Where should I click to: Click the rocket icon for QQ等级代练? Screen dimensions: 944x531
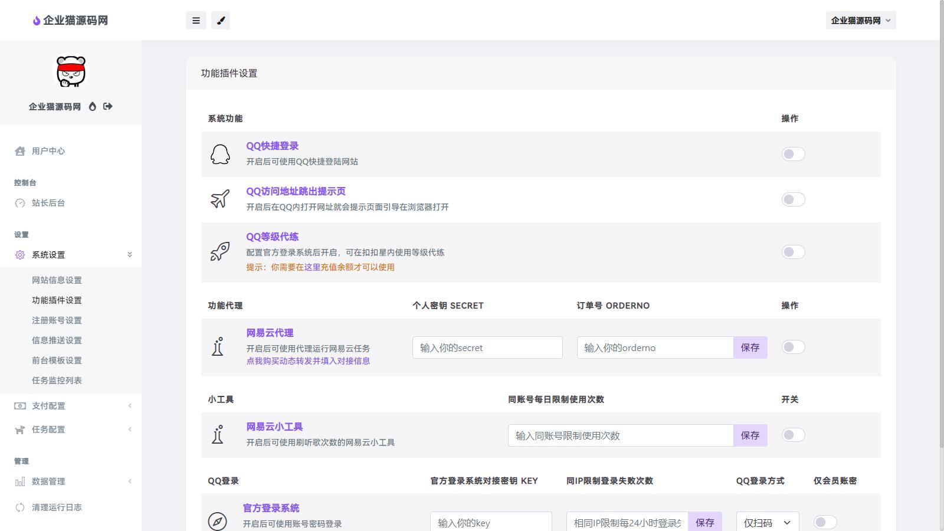tap(220, 252)
